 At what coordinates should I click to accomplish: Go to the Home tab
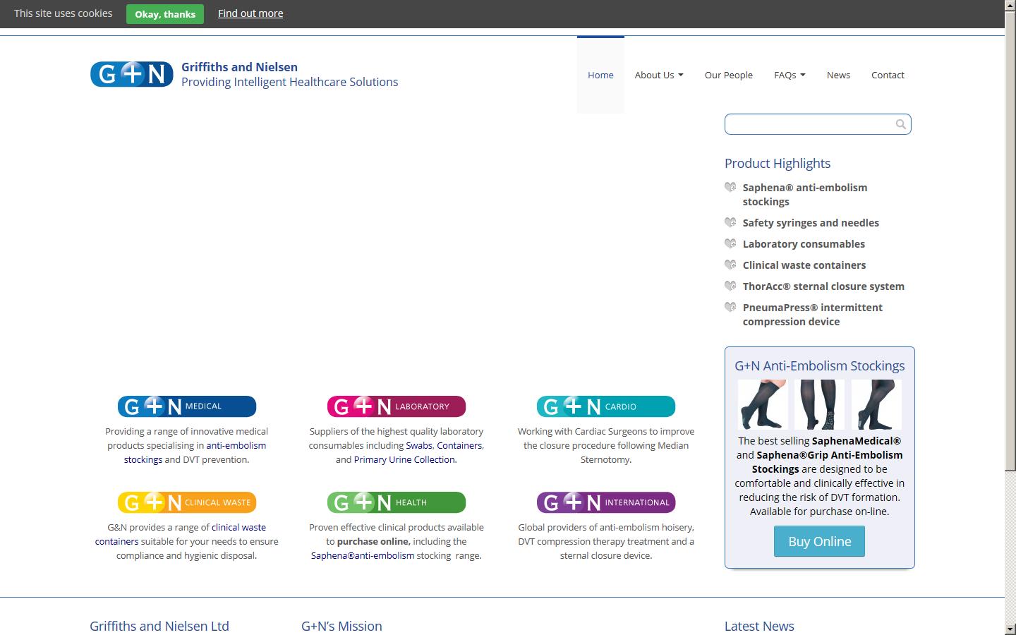[x=600, y=75]
